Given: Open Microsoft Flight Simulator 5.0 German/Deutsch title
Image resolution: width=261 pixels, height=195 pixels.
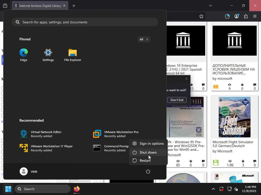Looking at the screenshot, I should tap(233, 144).
